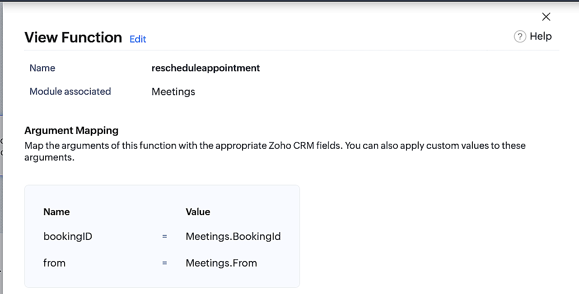Select the bookingID argument name
This screenshot has height=294, width=579.
[68, 236]
